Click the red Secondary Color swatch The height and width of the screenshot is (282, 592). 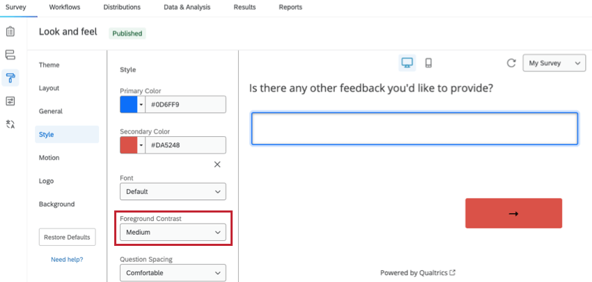click(129, 145)
